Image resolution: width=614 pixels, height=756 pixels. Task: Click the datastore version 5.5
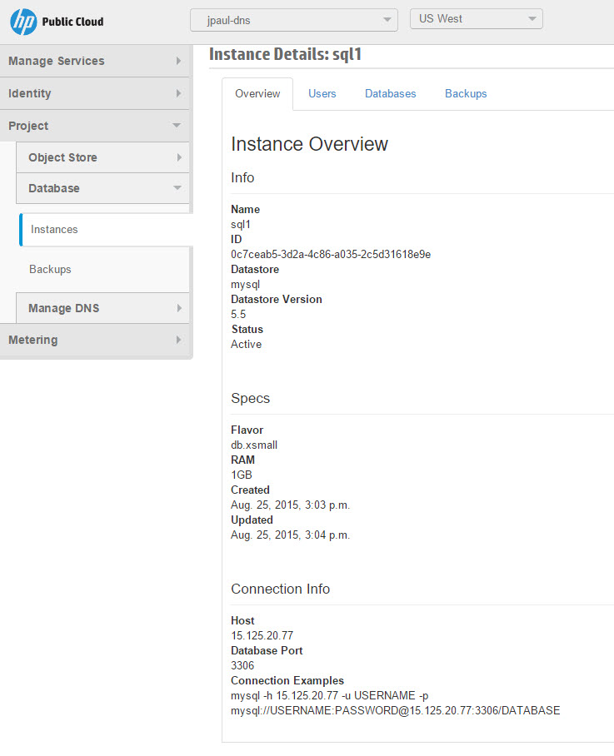(x=238, y=315)
